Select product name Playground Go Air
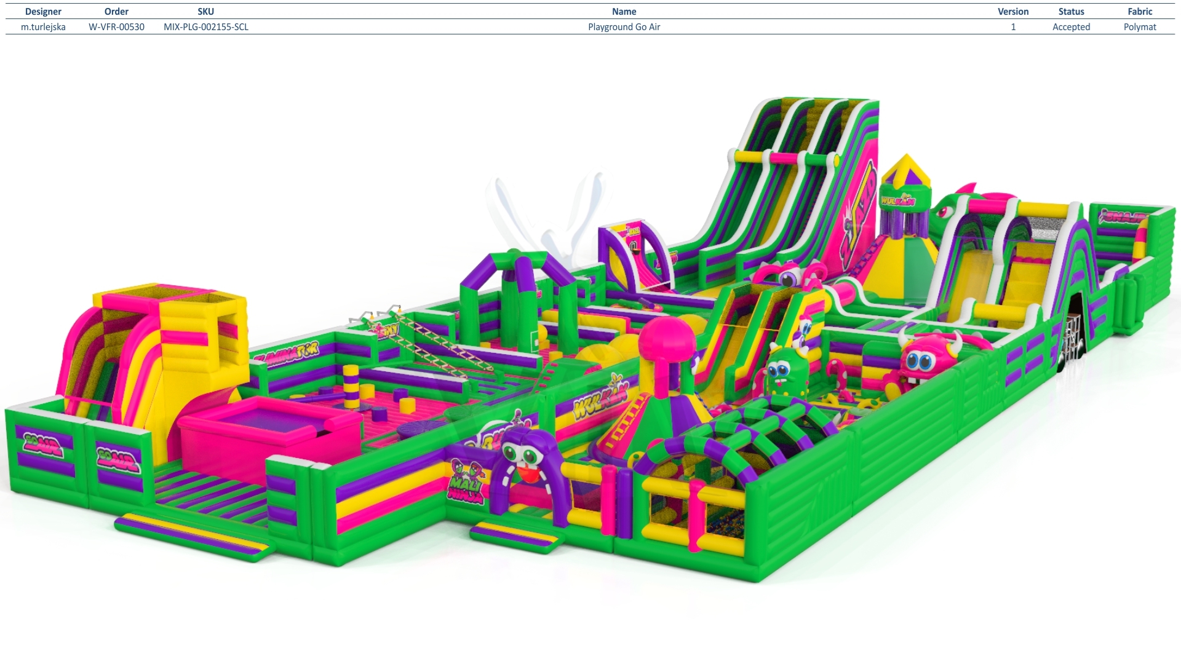1181x664 pixels. click(x=624, y=27)
